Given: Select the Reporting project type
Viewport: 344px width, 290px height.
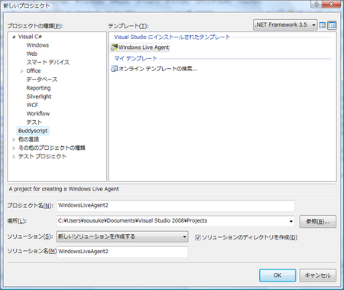Looking at the screenshot, I should 38,88.
